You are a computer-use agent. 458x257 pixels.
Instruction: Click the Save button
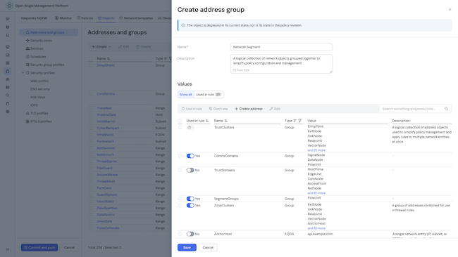coord(187,247)
